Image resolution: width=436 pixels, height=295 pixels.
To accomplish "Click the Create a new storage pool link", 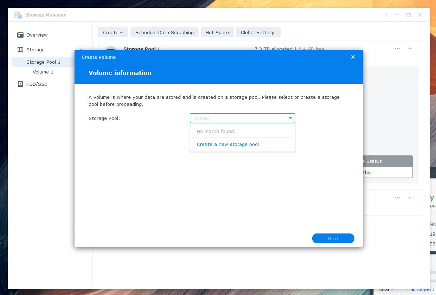I will (x=228, y=144).
